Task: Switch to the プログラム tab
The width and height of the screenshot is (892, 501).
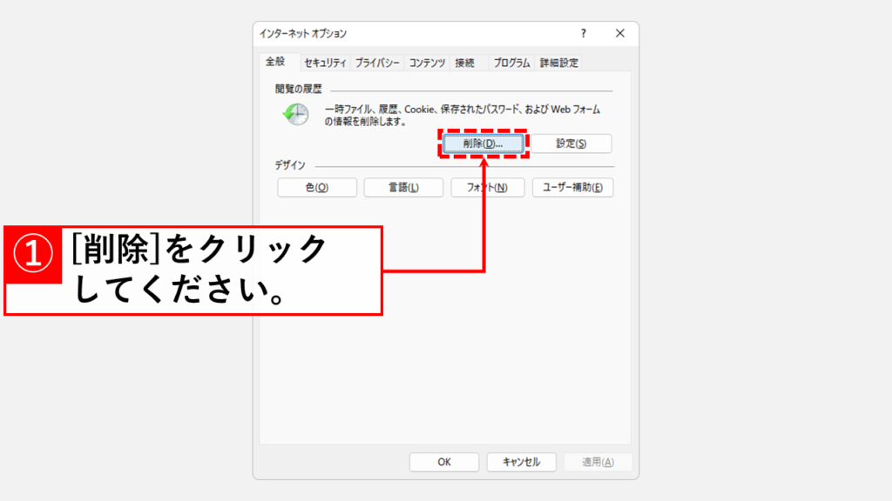Action: point(511,63)
